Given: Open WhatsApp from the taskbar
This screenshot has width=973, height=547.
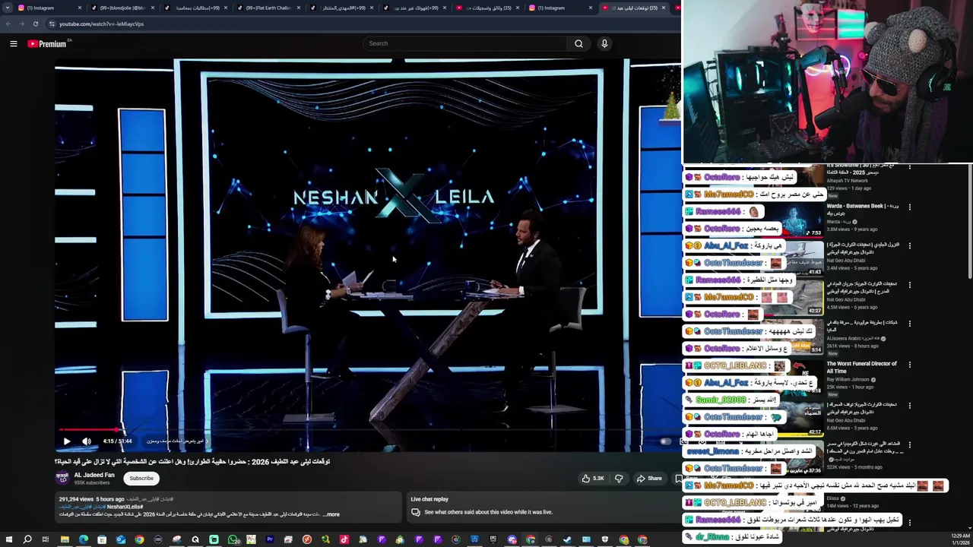Looking at the screenshot, I should point(233,539).
